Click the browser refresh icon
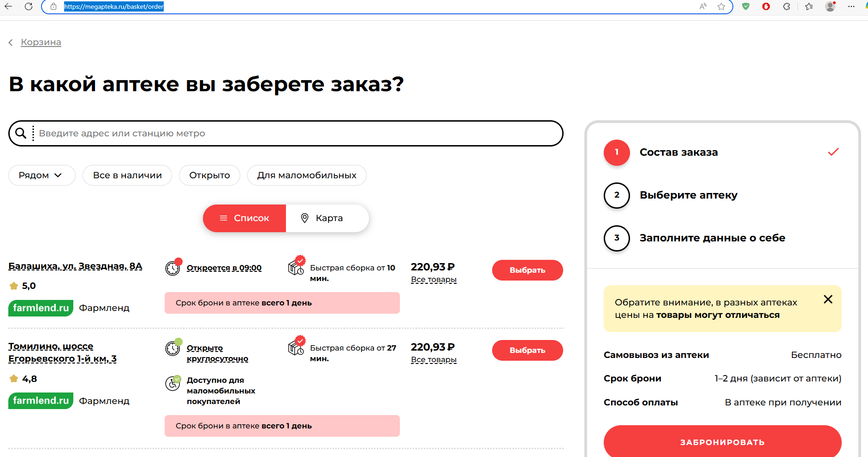The width and height of the screenshot is (868, 457). (x=29, y=6)
